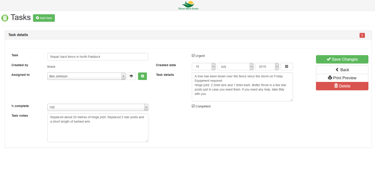This screenshot has height=174, width=375.
Task: Go Back to the task list
Action: 342,70
